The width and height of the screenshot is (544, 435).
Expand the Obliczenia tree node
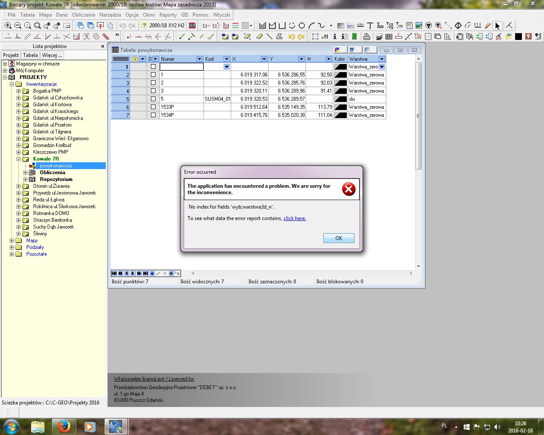coord(25,172)
